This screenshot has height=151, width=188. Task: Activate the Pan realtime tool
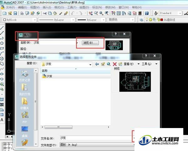click(x=91, y=13)
